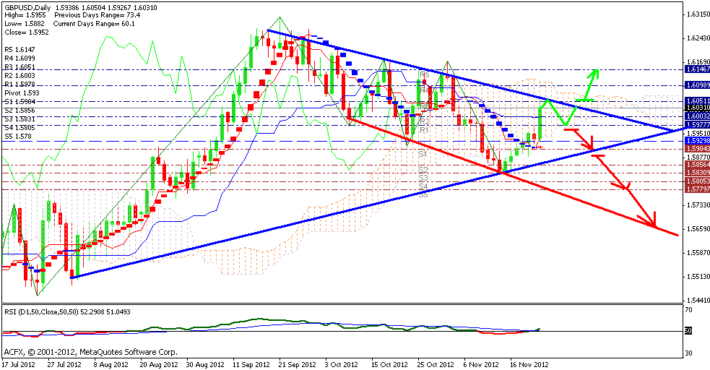Screen dimensions: 710x370
Task: Select the 1.60310 current price tag
Action: click(697, 108)
